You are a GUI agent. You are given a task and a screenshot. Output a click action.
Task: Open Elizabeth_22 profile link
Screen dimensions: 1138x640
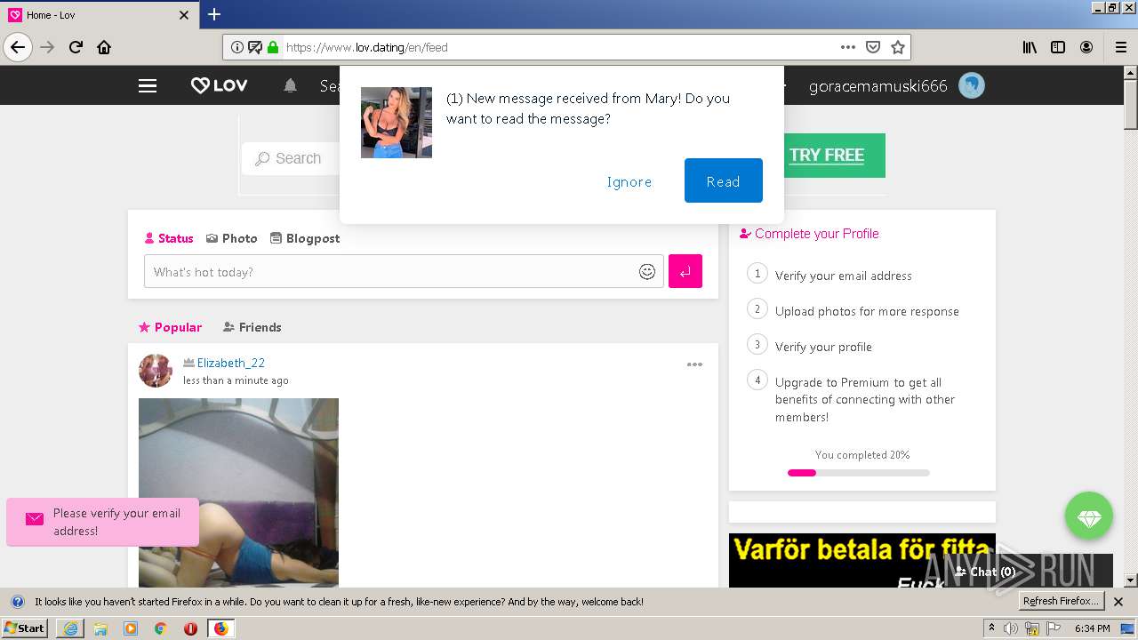click(231, 363)
